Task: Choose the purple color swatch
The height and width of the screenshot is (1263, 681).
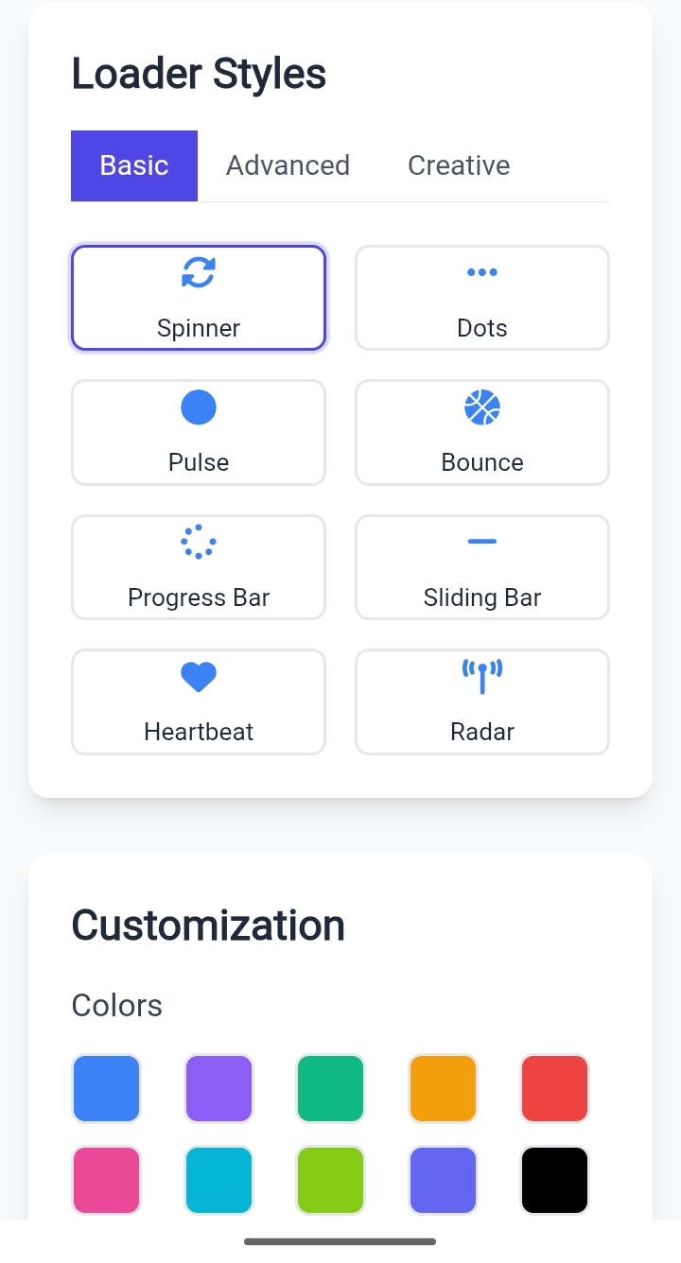Action: point(218,1088)
